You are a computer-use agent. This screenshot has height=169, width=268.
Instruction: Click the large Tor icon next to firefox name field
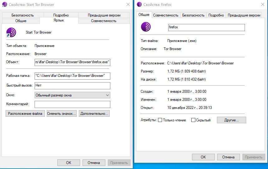(x=146, y=27)
